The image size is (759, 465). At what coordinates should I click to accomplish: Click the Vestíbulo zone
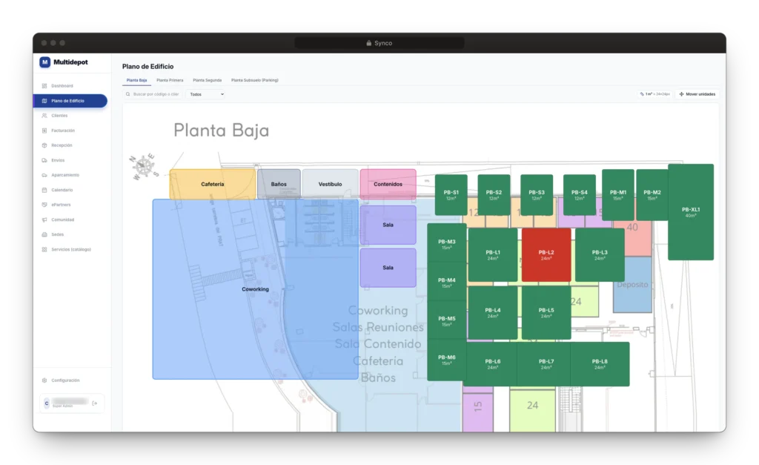click(330, 184)
